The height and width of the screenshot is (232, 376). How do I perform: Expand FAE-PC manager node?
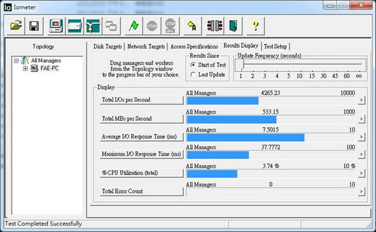[x=25, y=69]
